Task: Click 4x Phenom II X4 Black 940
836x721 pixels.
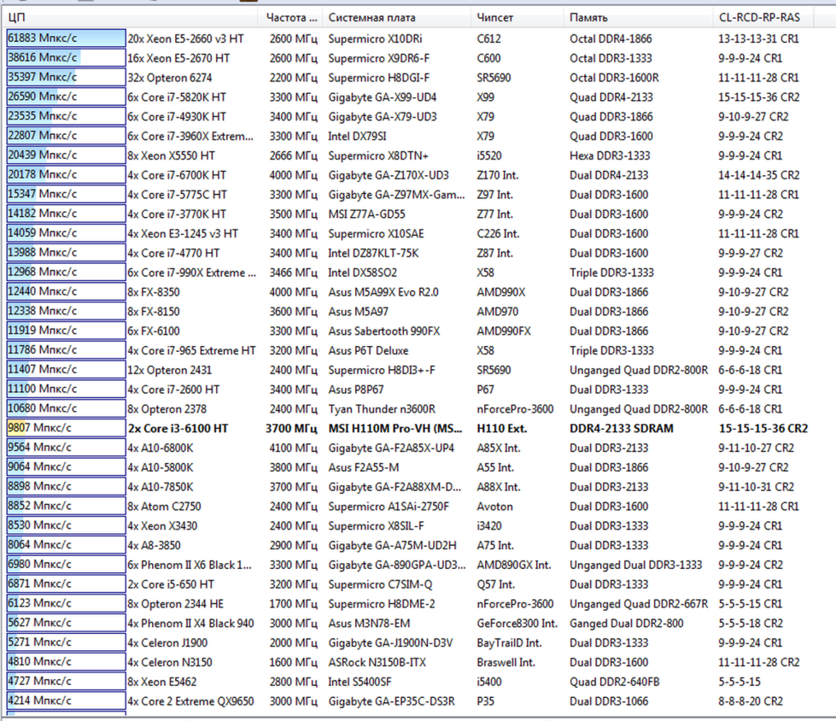Action: point(190,624)
